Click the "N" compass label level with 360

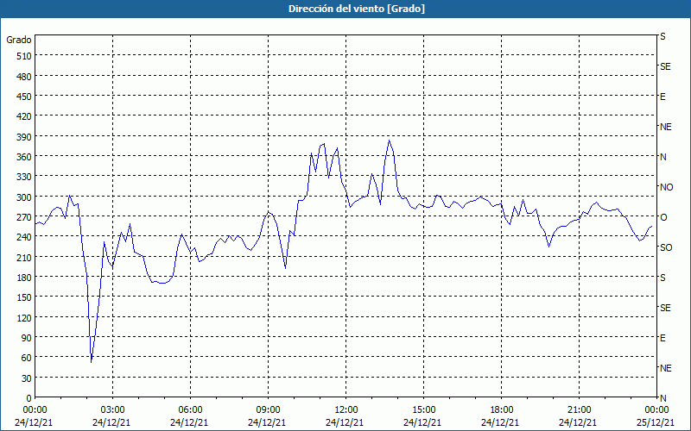click(662, 157)
